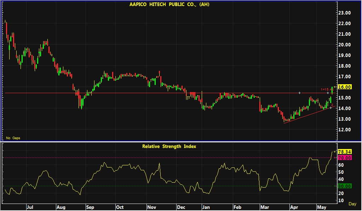Image resolution: width=362 pixels, height=211 pixels.
Task: Click the Feb month label on time axis
Action: click(237, 207)
